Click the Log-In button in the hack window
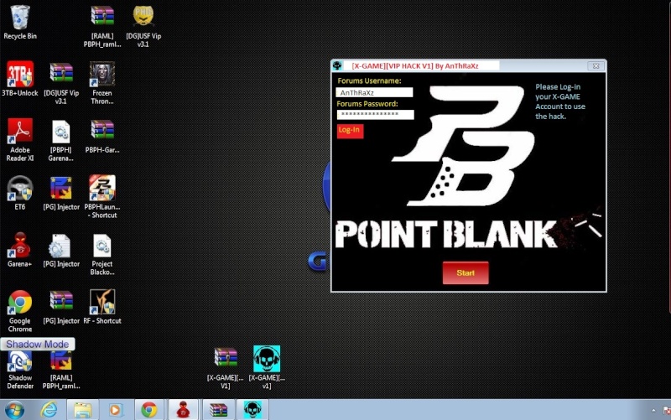Viewport: 671px width, 420px height. click(350, 131)
